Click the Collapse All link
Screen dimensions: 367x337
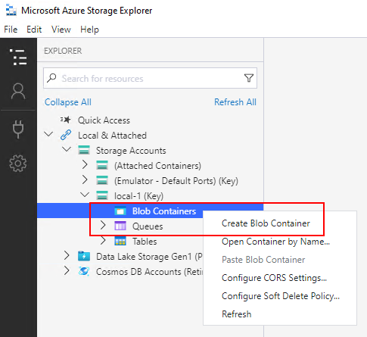(68, 102)
